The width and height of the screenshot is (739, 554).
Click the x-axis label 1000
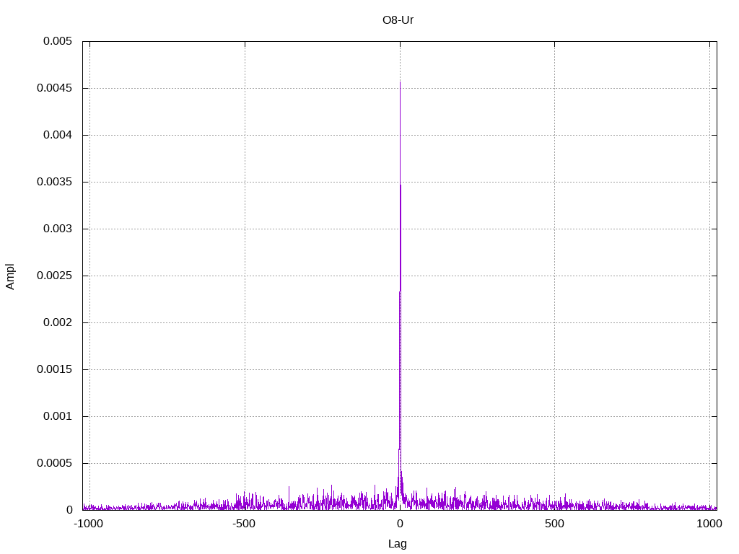(x=709, y=524)
